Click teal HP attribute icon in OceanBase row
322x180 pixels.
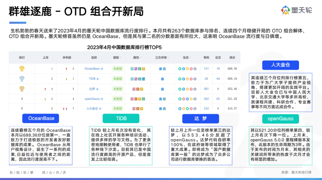point(132,69)
